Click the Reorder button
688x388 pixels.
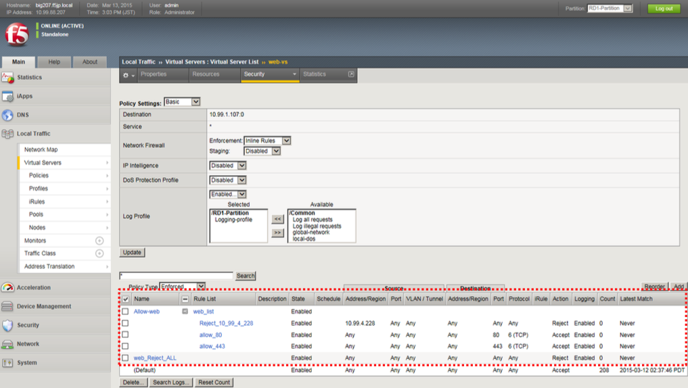[x=654, y=287]
